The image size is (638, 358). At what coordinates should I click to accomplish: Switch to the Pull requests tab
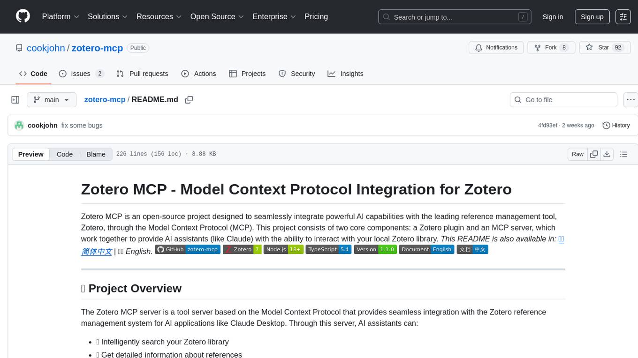point(142,74)
